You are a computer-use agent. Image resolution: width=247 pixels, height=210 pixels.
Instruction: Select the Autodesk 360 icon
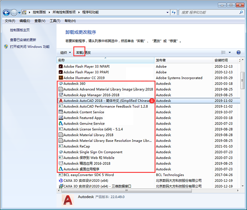coord(61,84)
